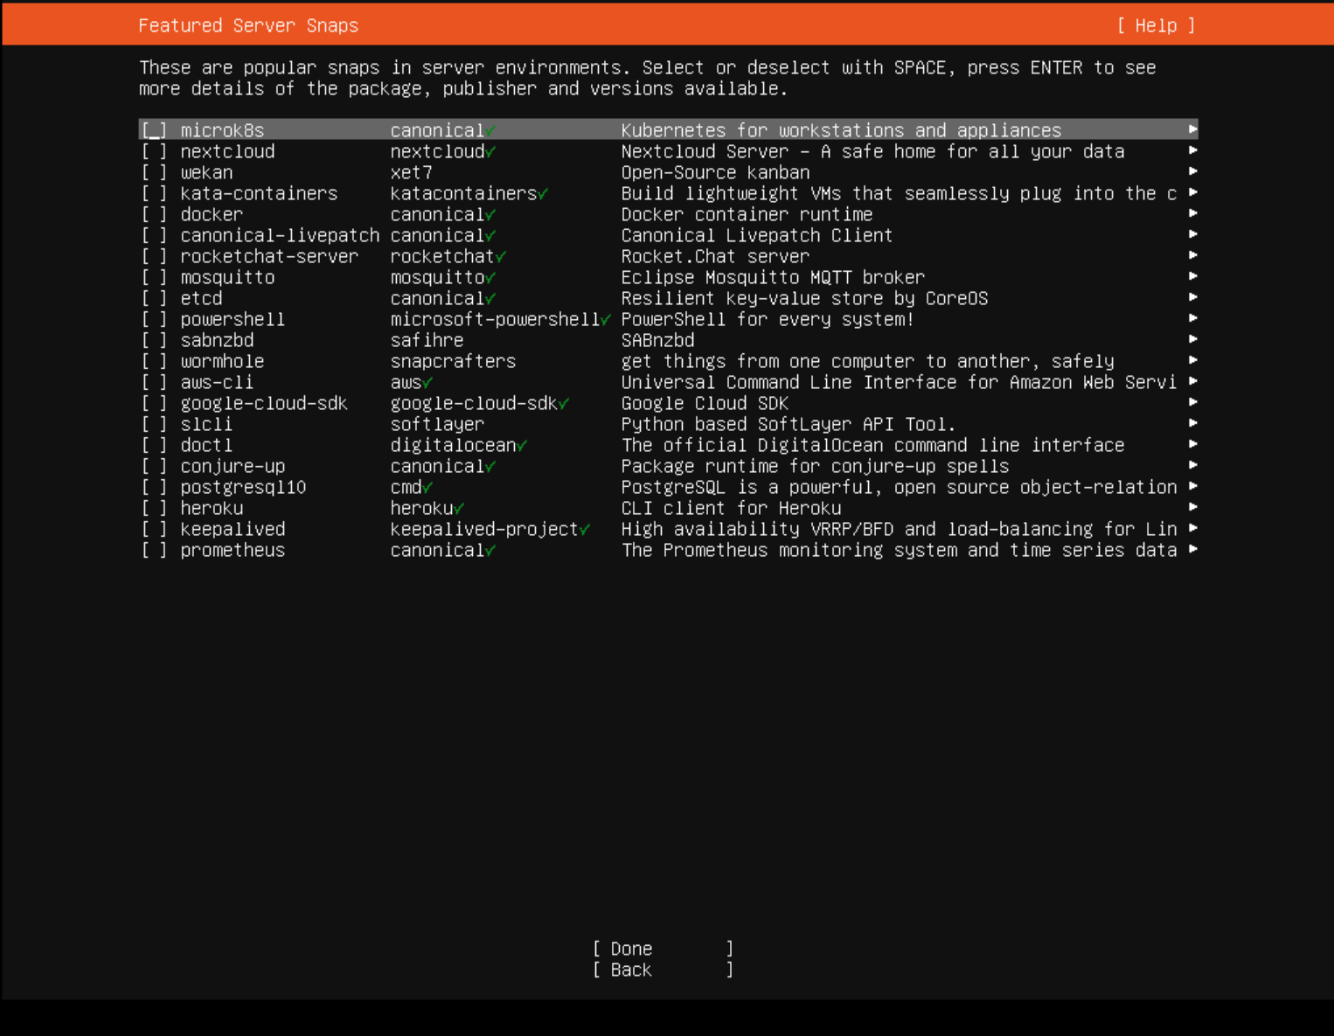Viewport: 1334px width, 1036px height.
Task: Click verified tick beside digitalocean publisher
Action: click(x=522, y=446)
